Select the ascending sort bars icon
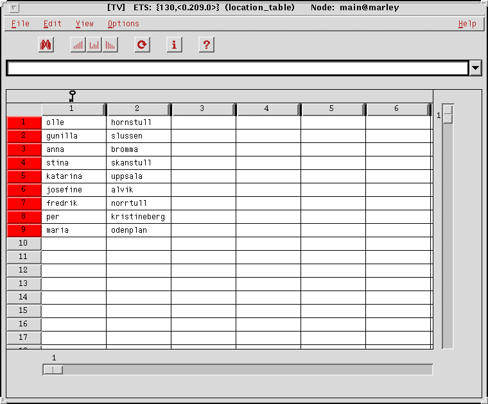This screenshot has width=488, height=404. coord(78,45)
